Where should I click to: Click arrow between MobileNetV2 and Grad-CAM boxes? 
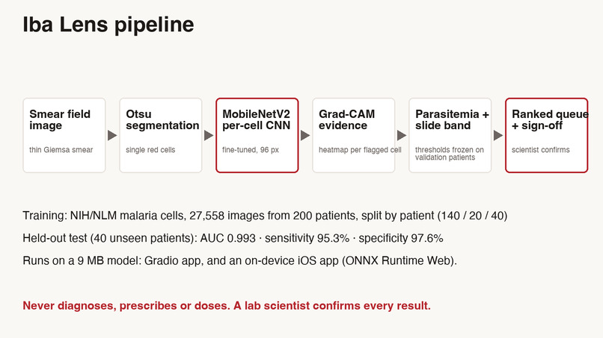[305, 136]
